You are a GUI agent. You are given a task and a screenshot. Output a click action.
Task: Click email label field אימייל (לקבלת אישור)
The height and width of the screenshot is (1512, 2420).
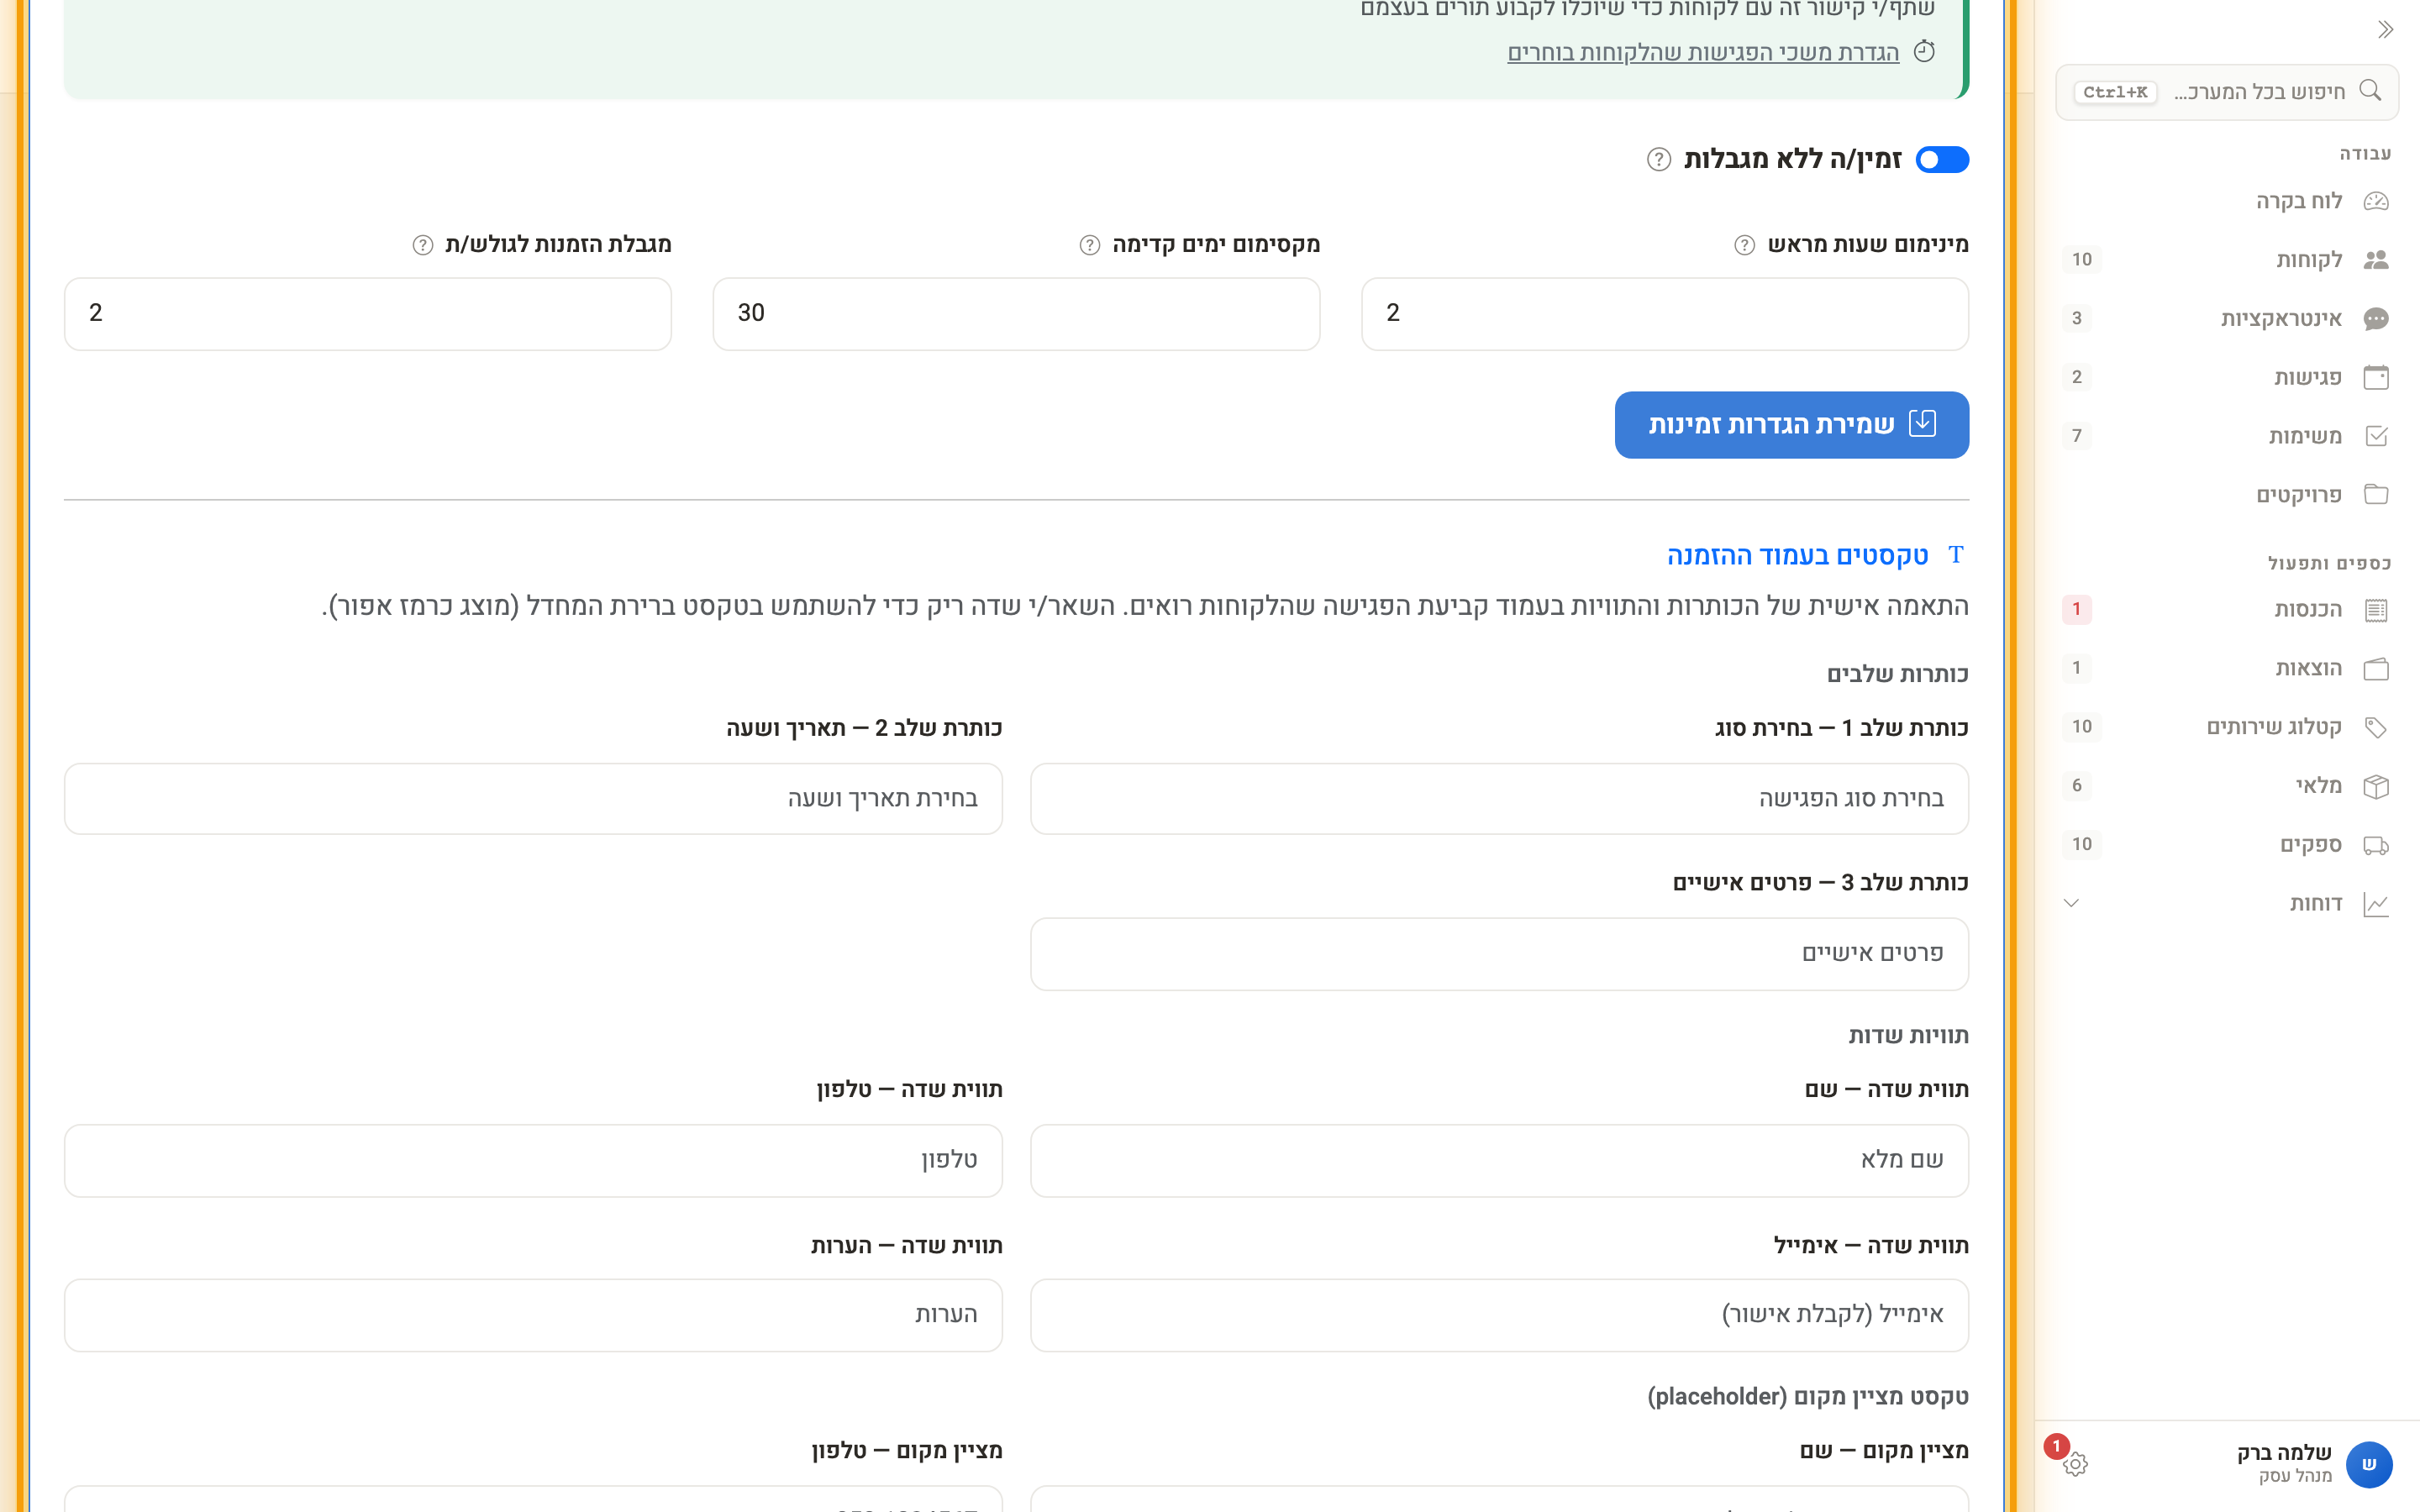(1499, 1315)
